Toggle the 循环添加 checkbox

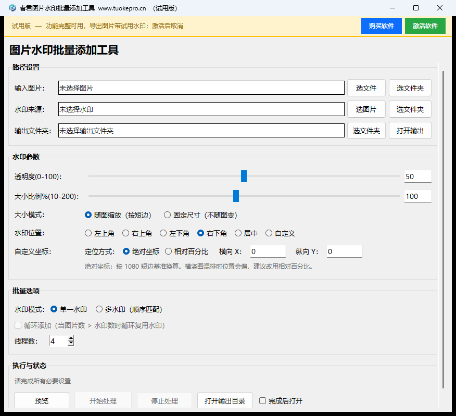pos(18,325)
